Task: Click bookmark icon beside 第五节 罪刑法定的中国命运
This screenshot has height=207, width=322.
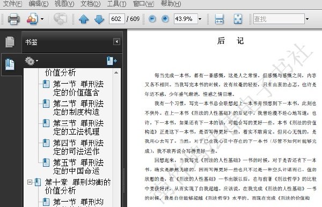Action: pyautogui.click(x=46, y=162)
